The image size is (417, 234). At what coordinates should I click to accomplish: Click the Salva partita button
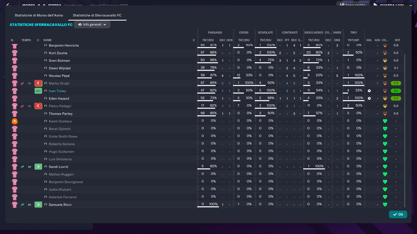[352, 5]
